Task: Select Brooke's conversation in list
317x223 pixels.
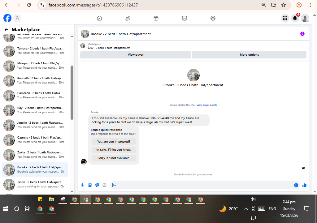Action: pos(35,169)
